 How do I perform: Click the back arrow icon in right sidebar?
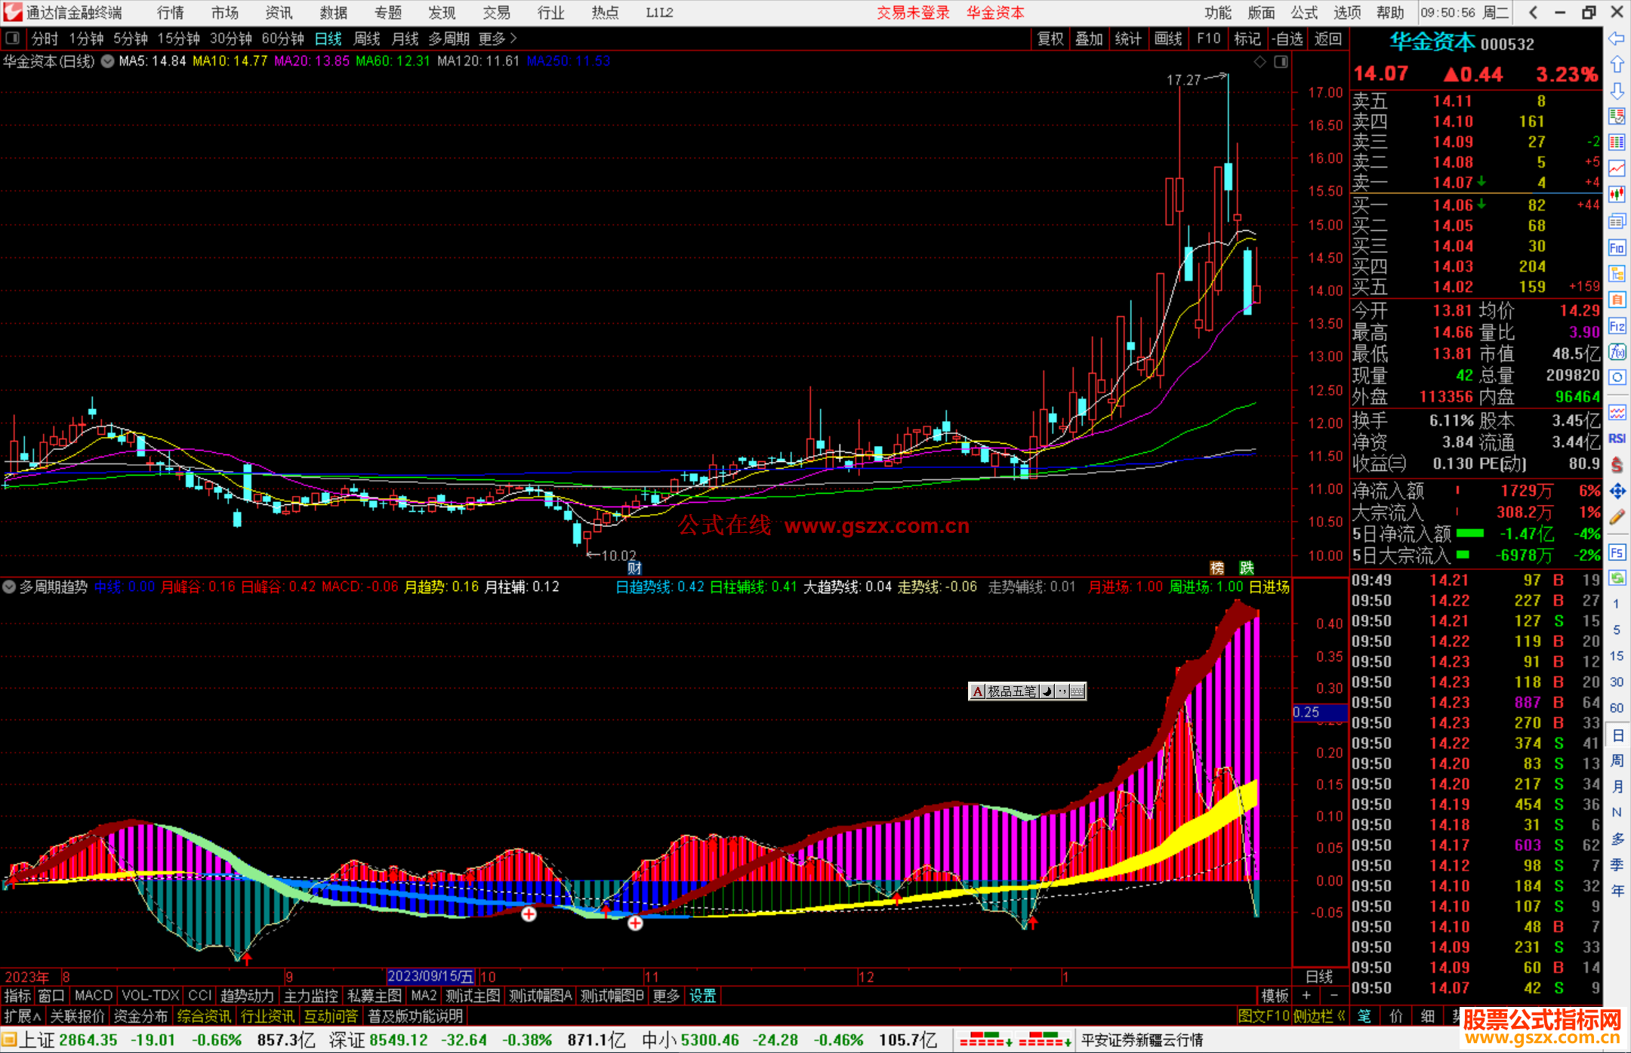coord(1617,38)
